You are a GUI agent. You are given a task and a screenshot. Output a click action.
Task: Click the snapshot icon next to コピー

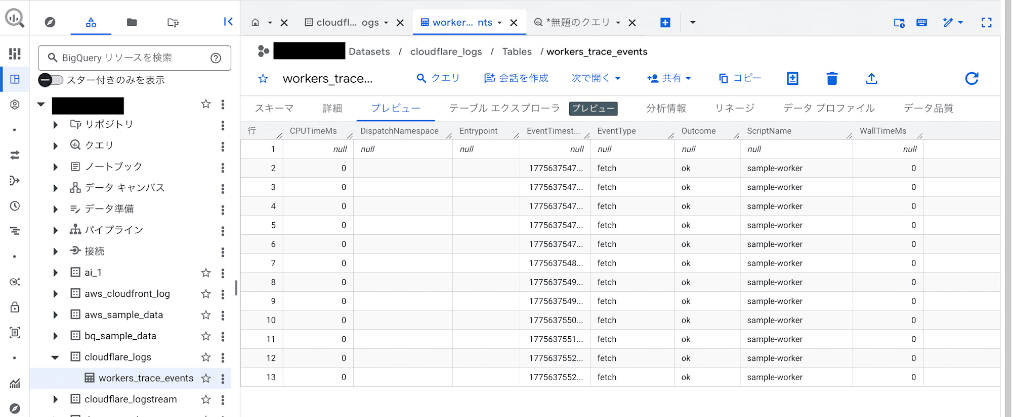793,78
